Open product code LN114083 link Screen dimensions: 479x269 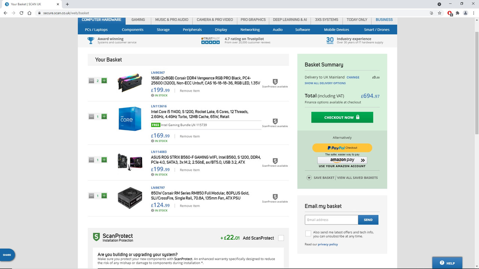(x=159, y=152)
